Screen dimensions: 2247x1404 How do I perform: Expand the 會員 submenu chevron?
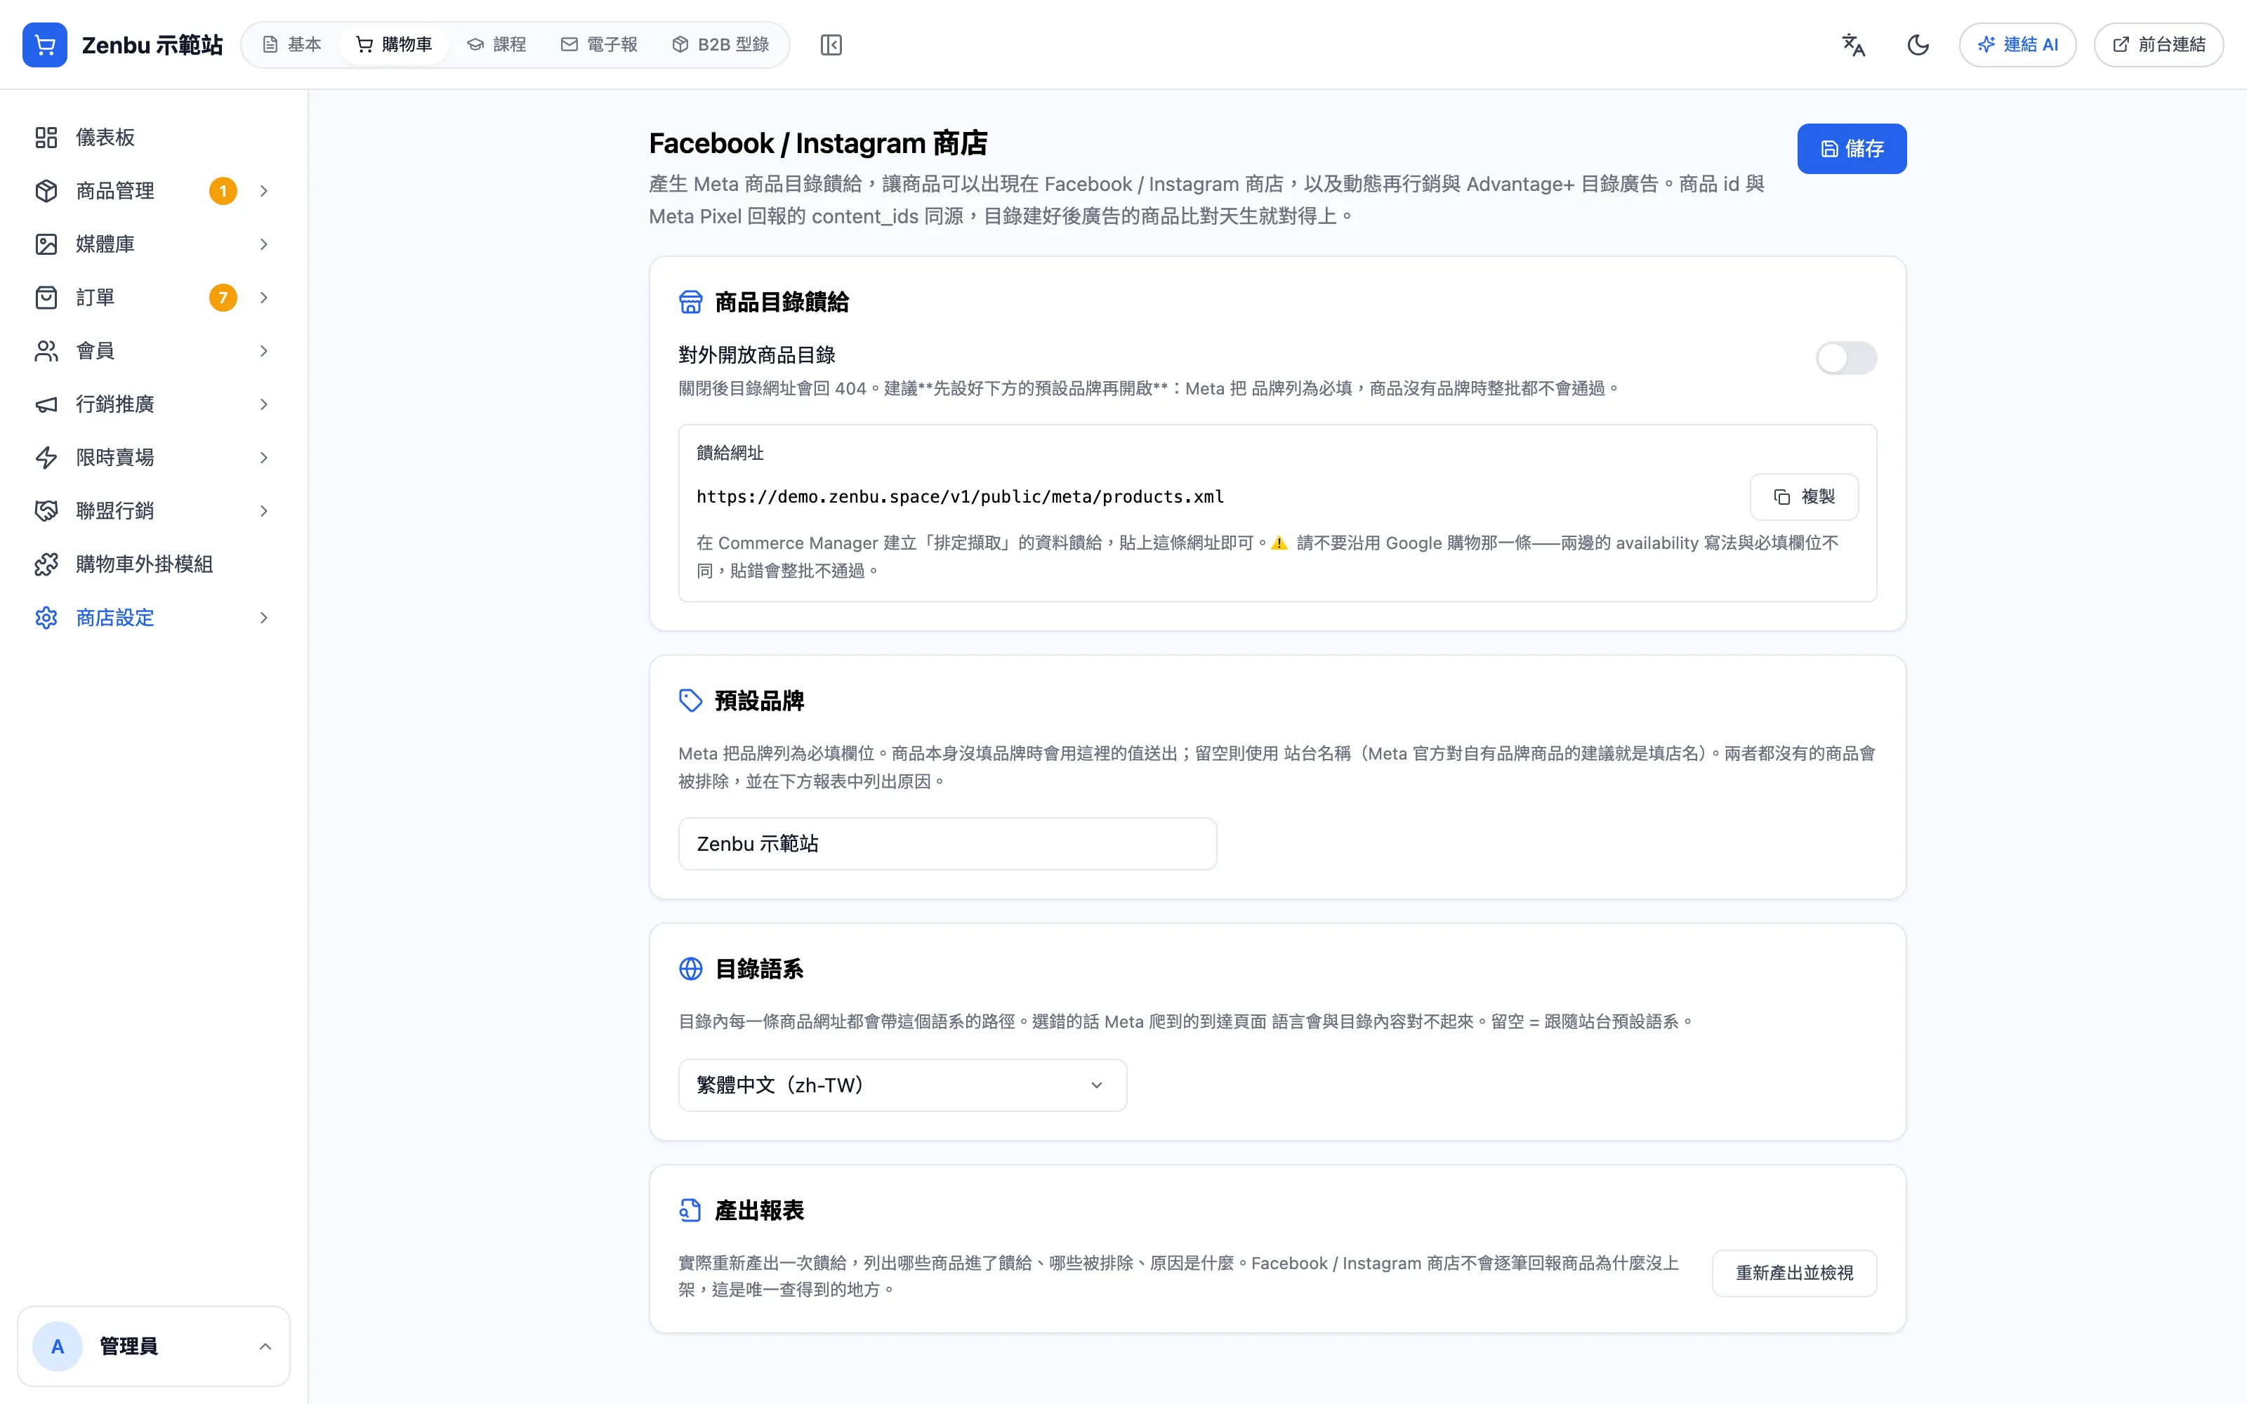[x=264, y=351]
